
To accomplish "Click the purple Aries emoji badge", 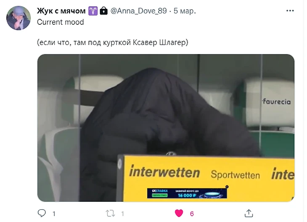I will pyautogui.click(x=93, y=11).
